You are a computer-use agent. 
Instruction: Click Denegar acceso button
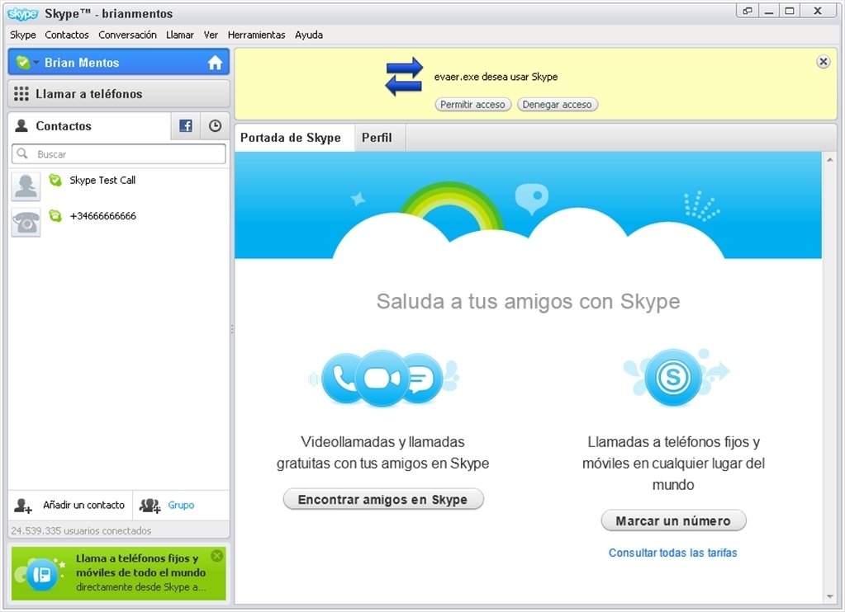(x=558, y=105)
